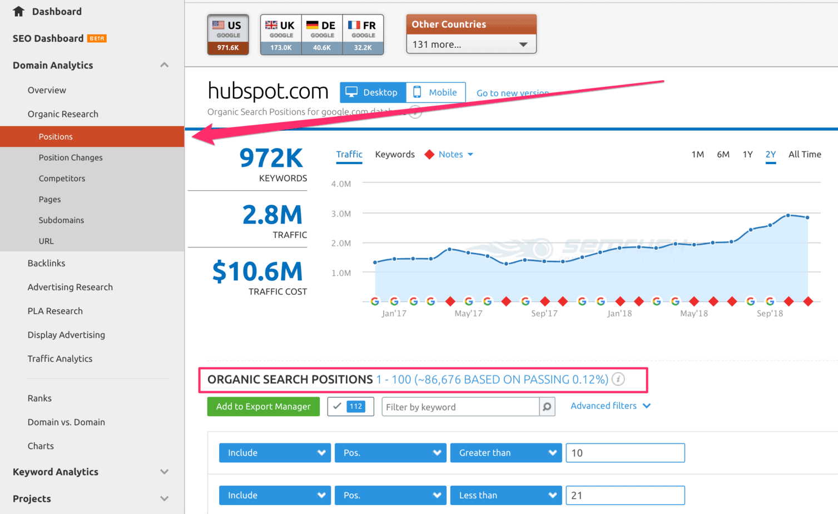838x514 pixels.
Task: Click the Dashboard home icon
Action: pyautogui.click(x=18, y=11)
